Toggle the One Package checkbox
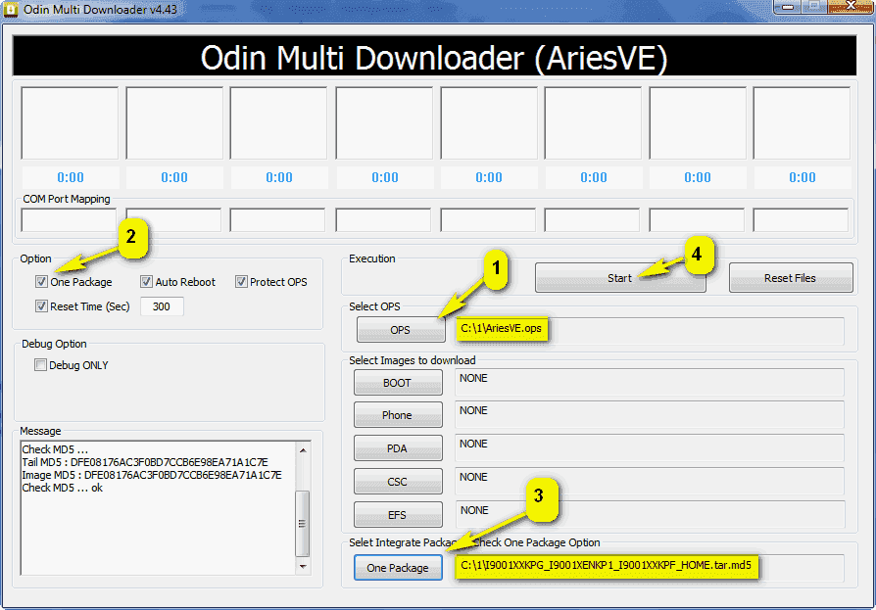The height and width of the screenshot is (610, 876). click(x=41, y=282)
